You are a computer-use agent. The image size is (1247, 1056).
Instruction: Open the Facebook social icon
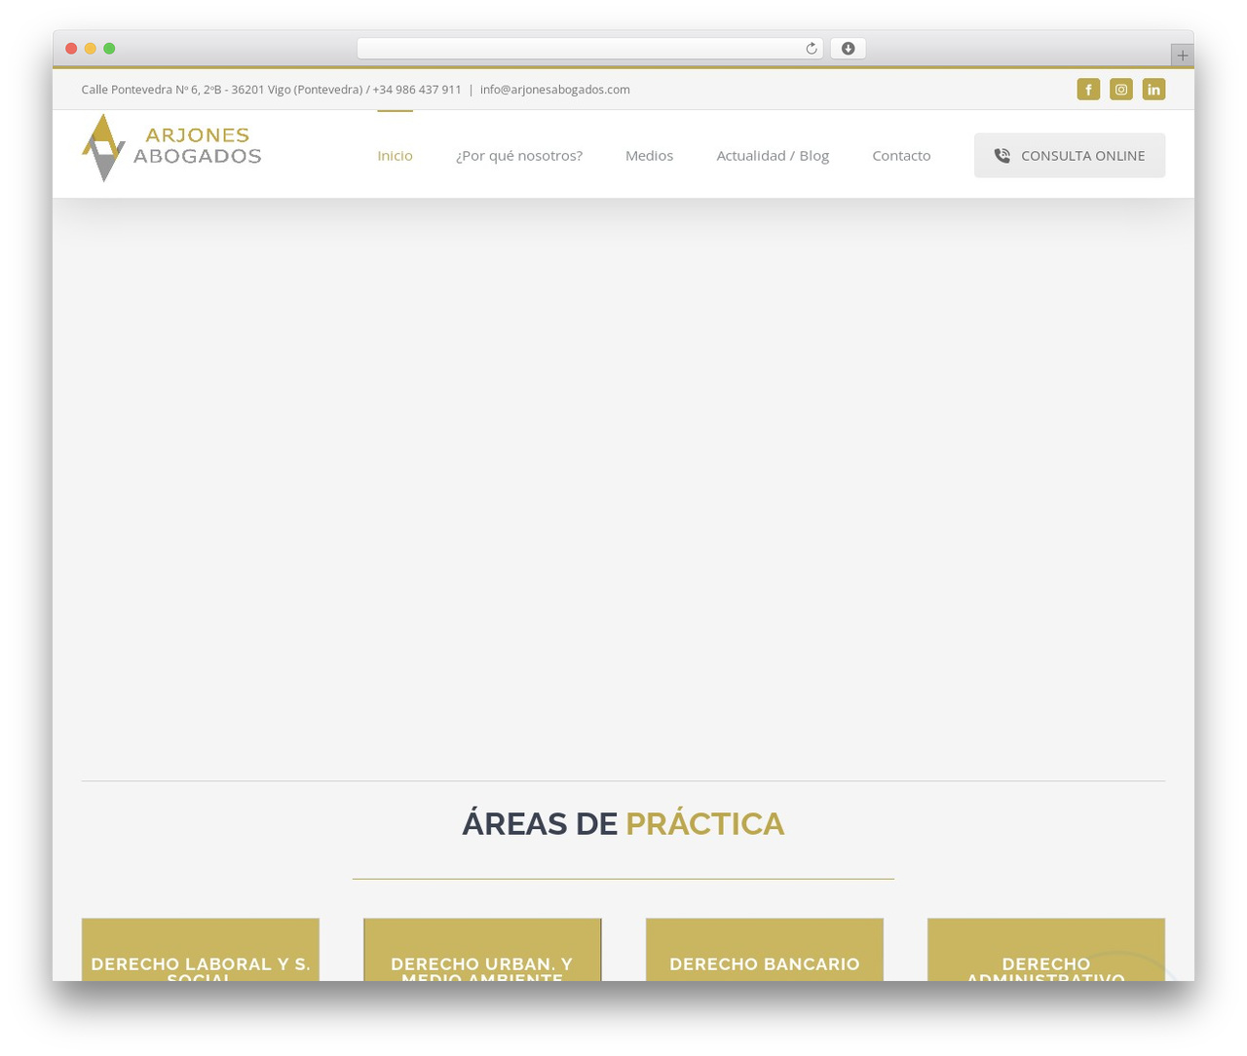[1088, 90]
